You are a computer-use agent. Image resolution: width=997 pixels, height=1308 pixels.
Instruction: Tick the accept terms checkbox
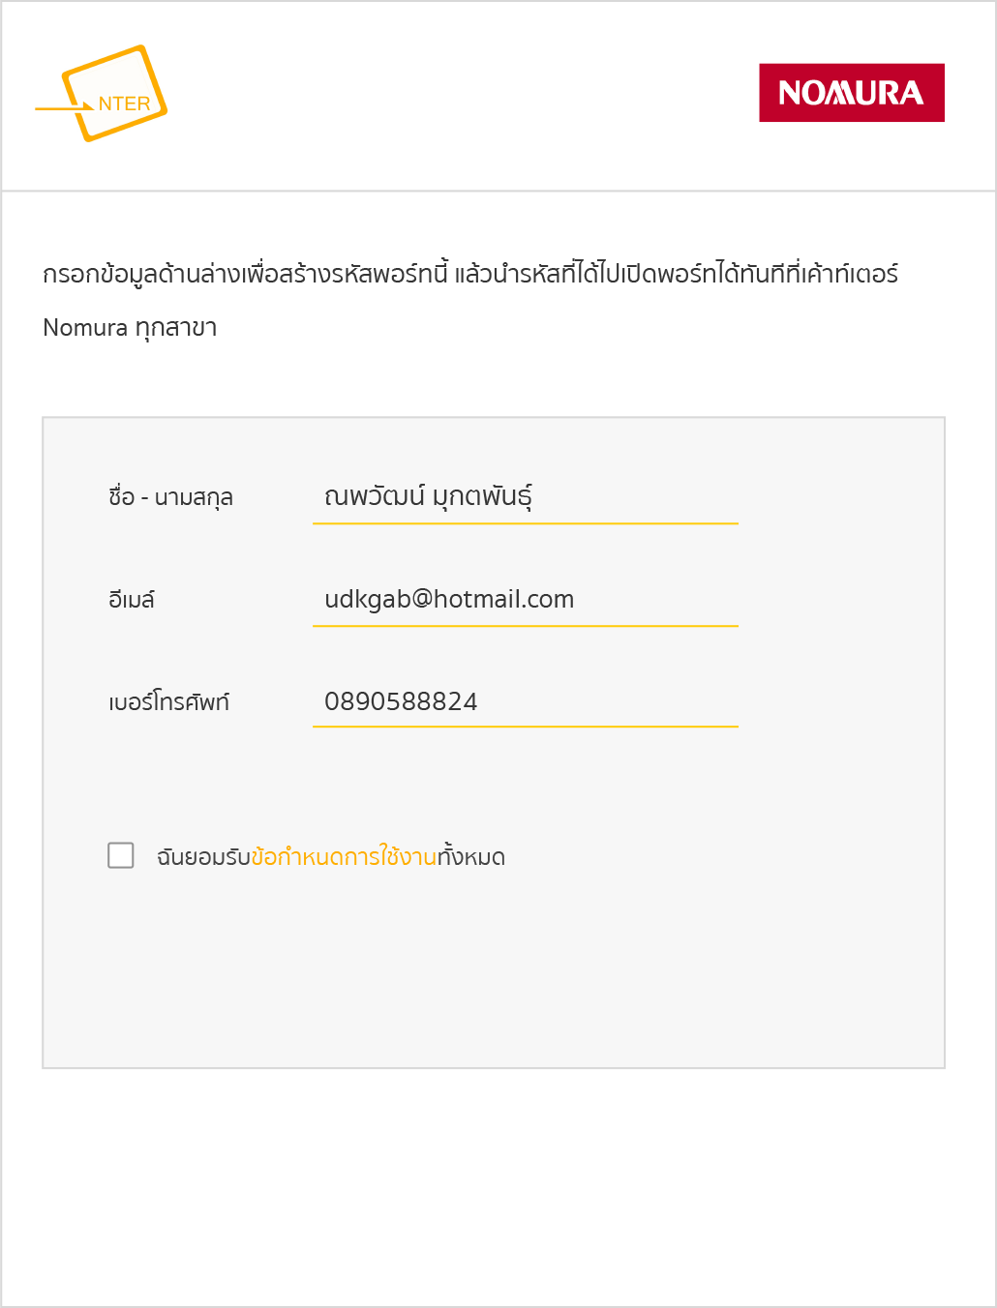121,855
